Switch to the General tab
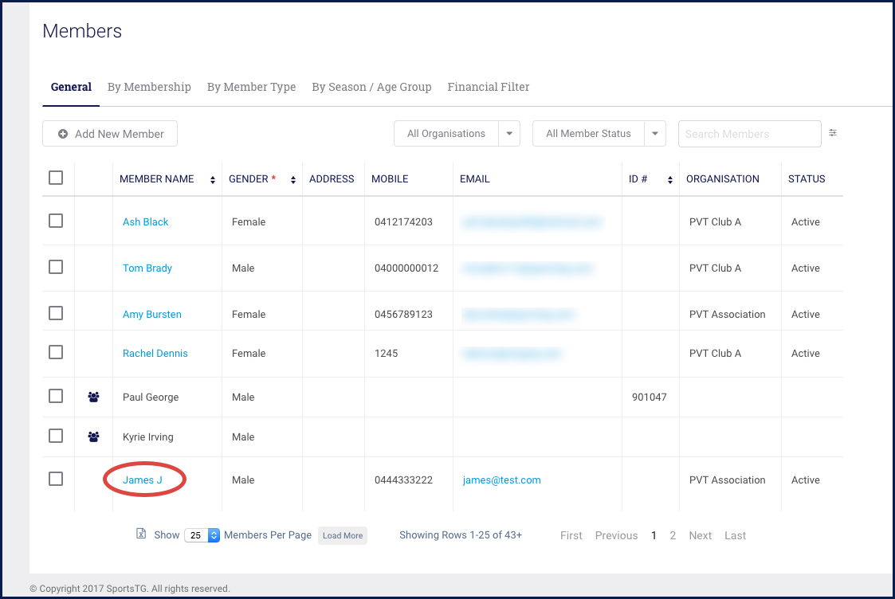The height and width of the screenshot is (599, 895). [x=71, y=87]
